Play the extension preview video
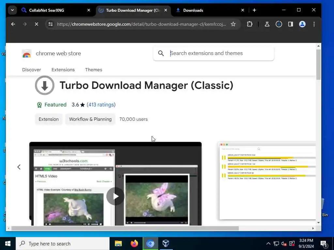 115,196
